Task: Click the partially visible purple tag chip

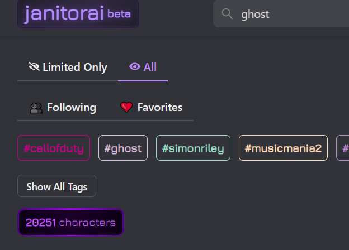Action: point(343,148)
